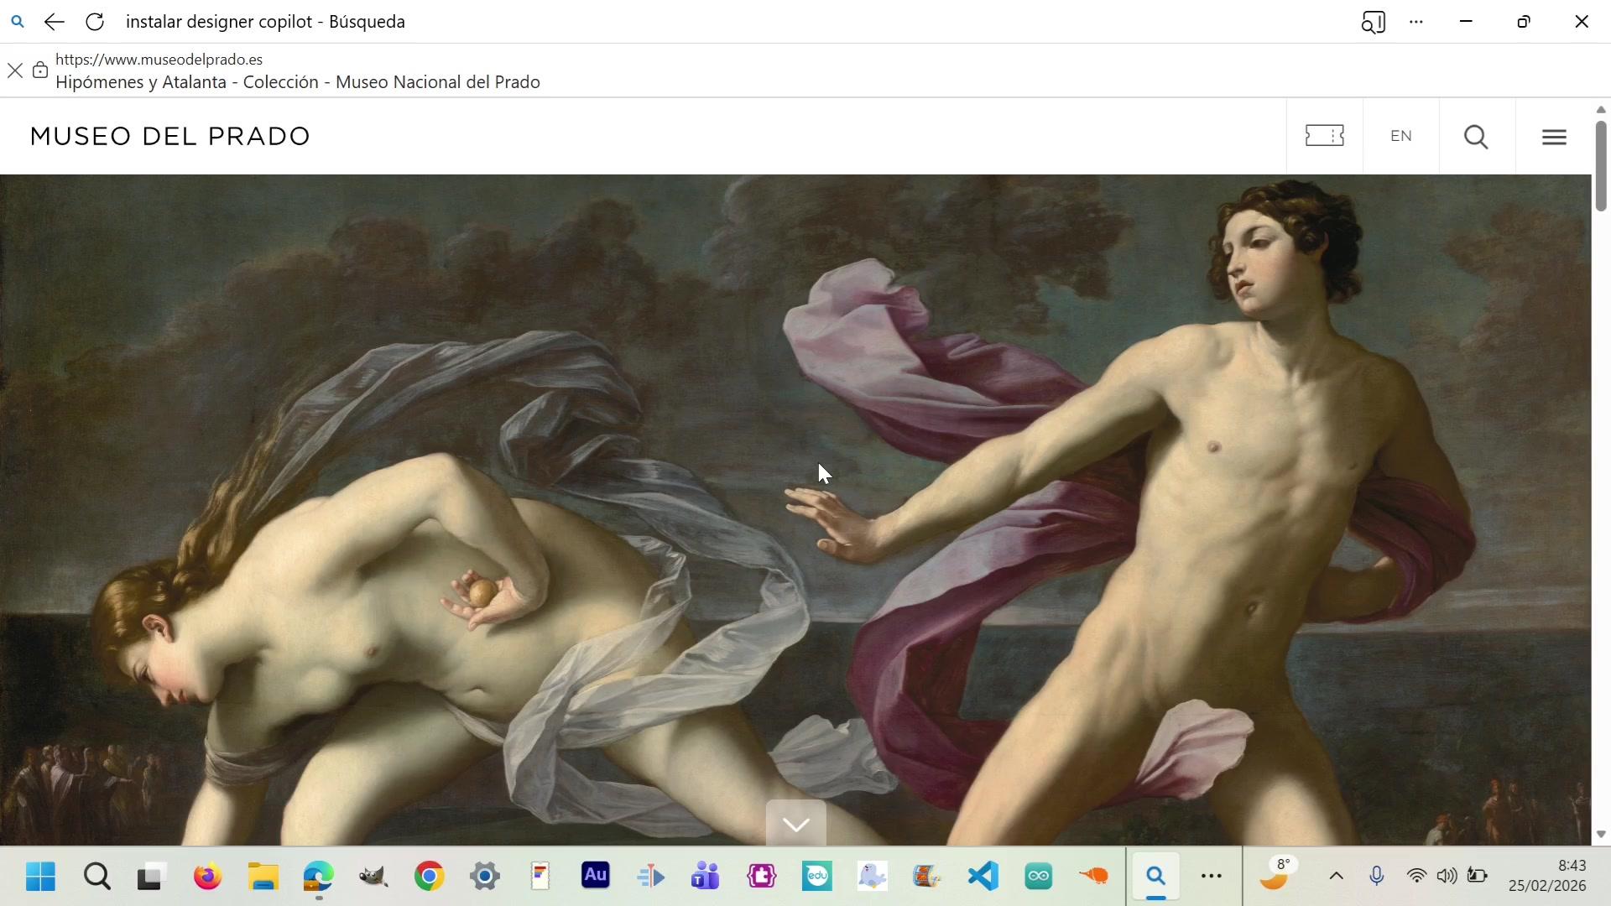
Task: Click the scroll-down chevron on painting
Action: pyautogui.click(x=795, y=824)
